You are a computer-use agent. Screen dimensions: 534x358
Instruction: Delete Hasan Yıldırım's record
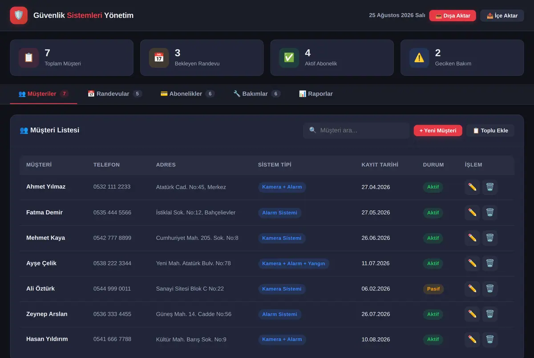(x=490, y=339)
